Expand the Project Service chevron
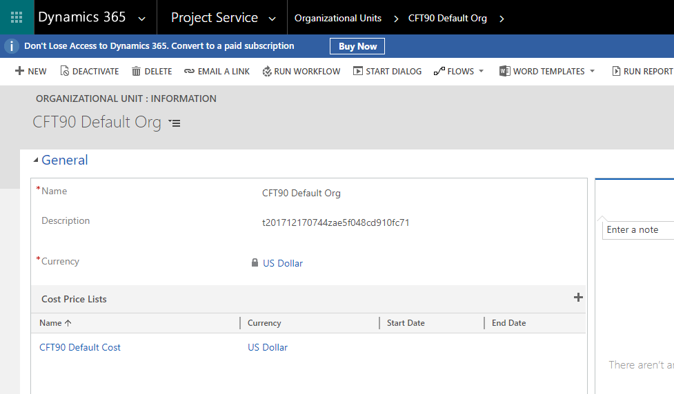Screen dimensions: 674x394 click(272, 19)
